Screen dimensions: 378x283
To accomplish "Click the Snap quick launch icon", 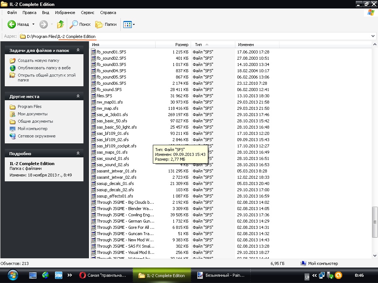I will click(59, 275).
